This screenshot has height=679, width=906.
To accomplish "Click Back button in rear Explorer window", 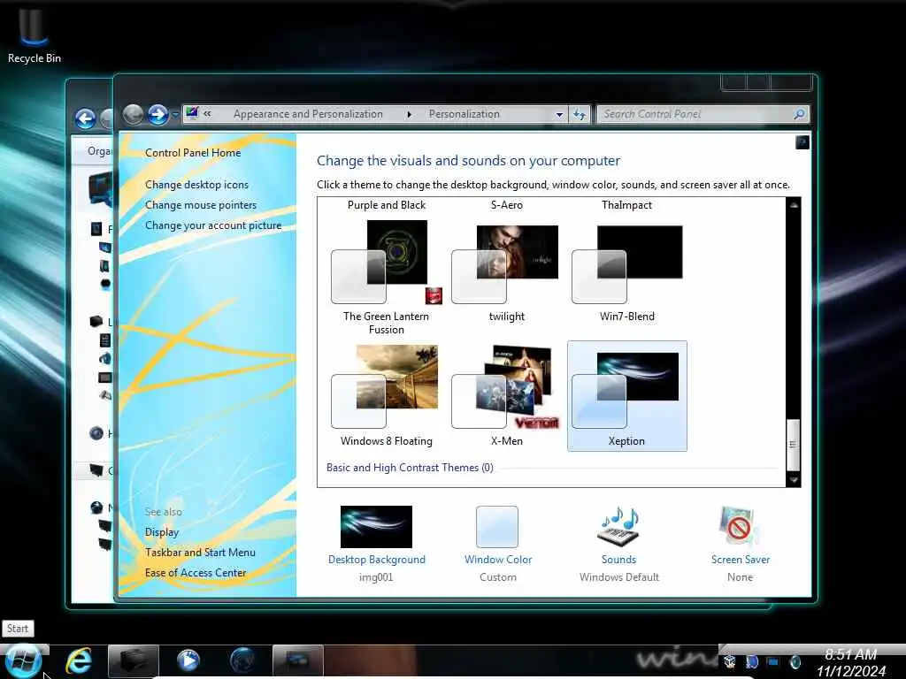I will point(86,119).
